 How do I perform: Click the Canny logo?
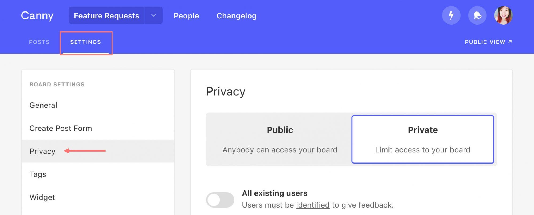click(x=37, y=16)
